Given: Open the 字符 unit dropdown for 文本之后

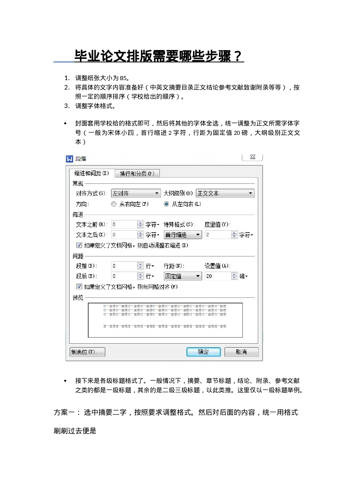Looking at the screenshot, I should point(152,235).
